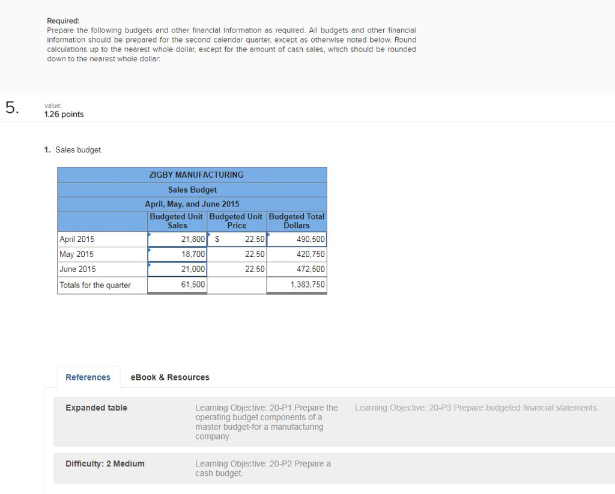Click the hint marker on May unit sales cell
This screenshot has width=615, height=494.
[x=150, y=250]
